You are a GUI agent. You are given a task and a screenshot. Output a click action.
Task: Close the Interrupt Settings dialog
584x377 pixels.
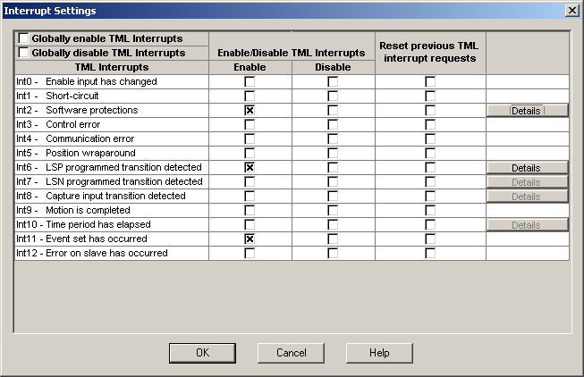pos(571,10)
